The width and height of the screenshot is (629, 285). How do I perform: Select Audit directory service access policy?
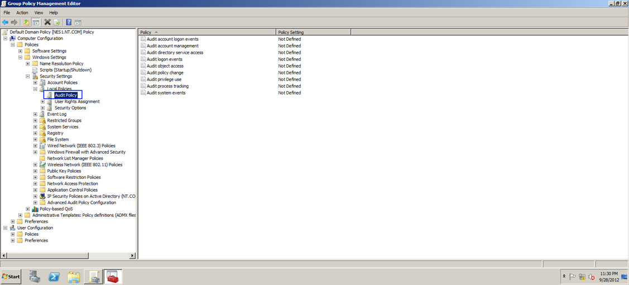point(175,52)
